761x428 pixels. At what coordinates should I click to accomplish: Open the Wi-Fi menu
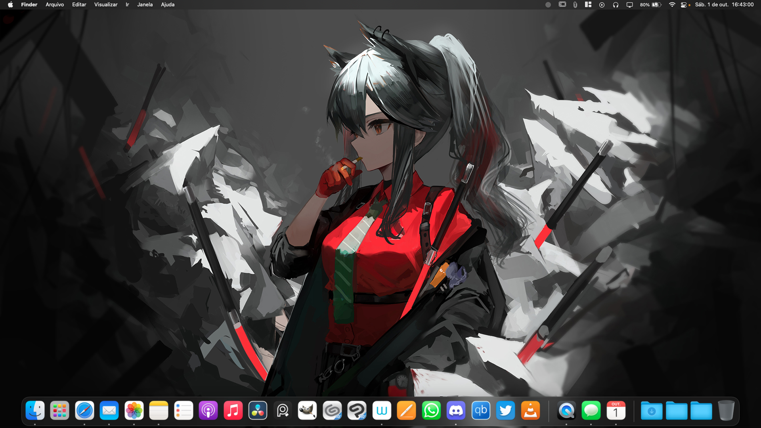point(672,5)
